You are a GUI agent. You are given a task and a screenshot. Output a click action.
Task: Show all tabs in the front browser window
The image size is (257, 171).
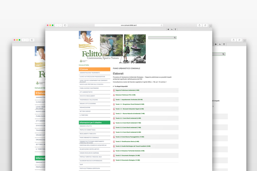click(205, 25)
